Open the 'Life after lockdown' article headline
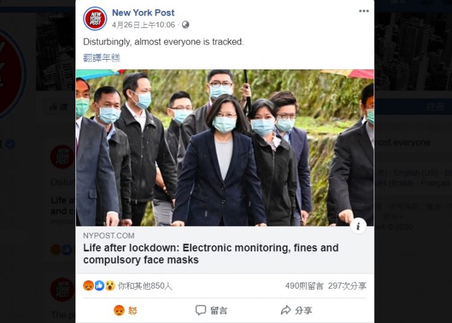Image resolution: width=452 pixels, height=323 pixels. click(211, 254)
